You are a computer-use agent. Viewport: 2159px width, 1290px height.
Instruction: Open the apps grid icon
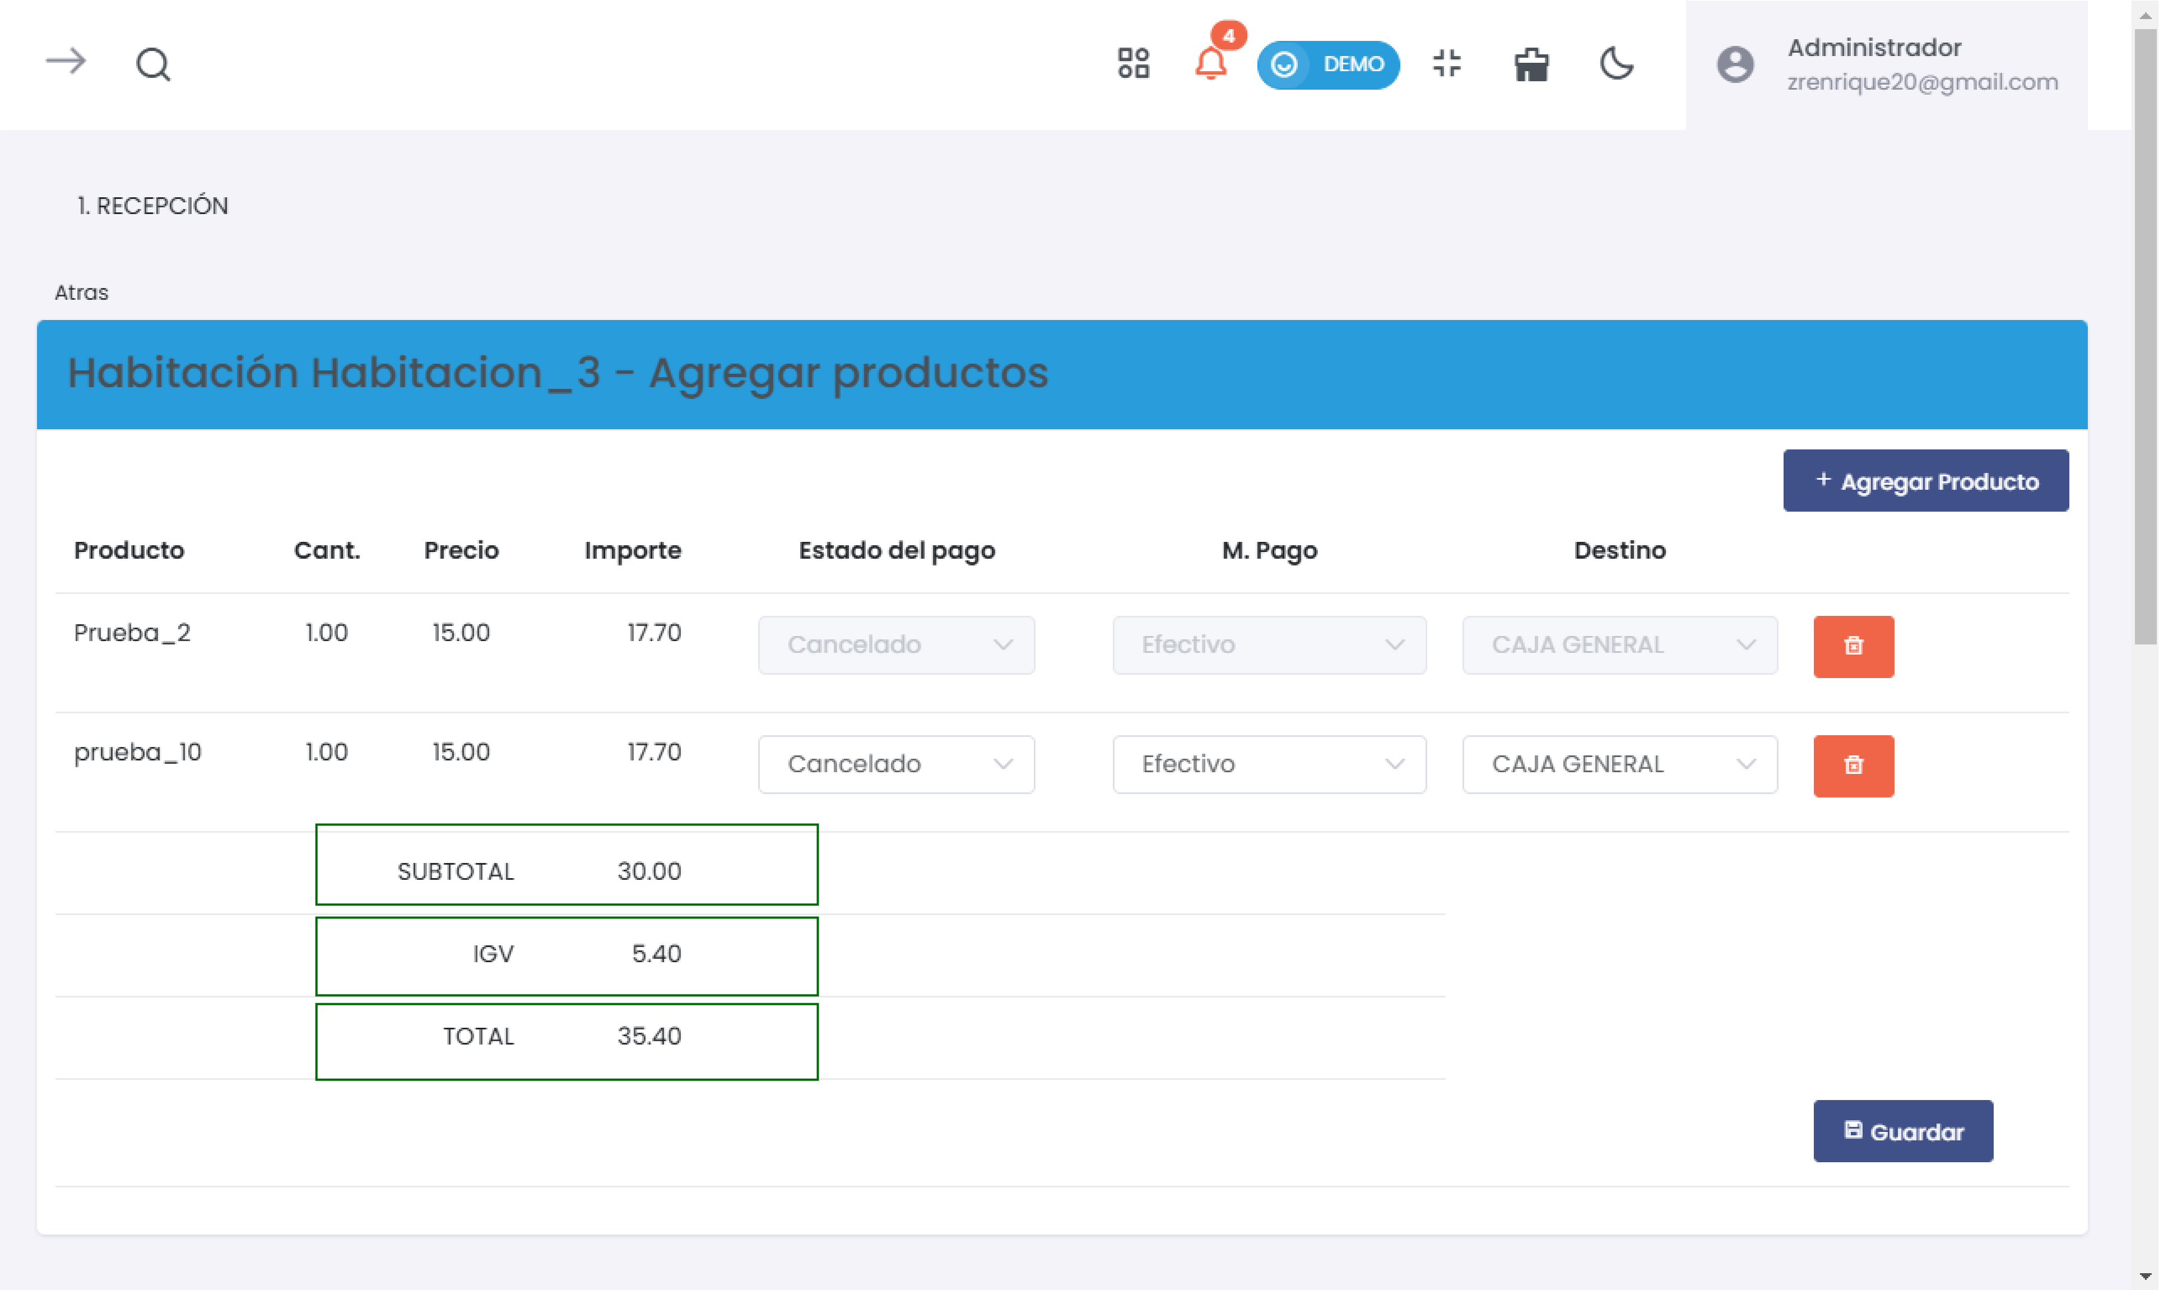1132,63
